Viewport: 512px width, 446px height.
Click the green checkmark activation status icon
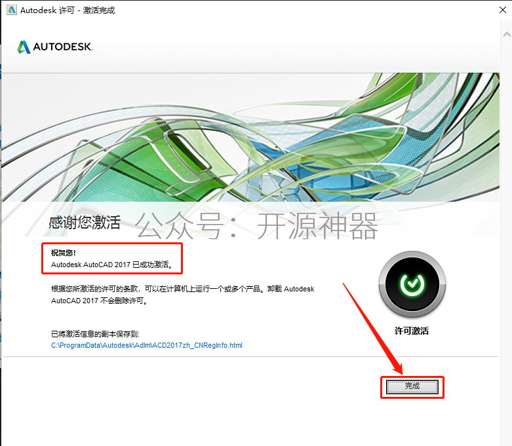point(412,284)
